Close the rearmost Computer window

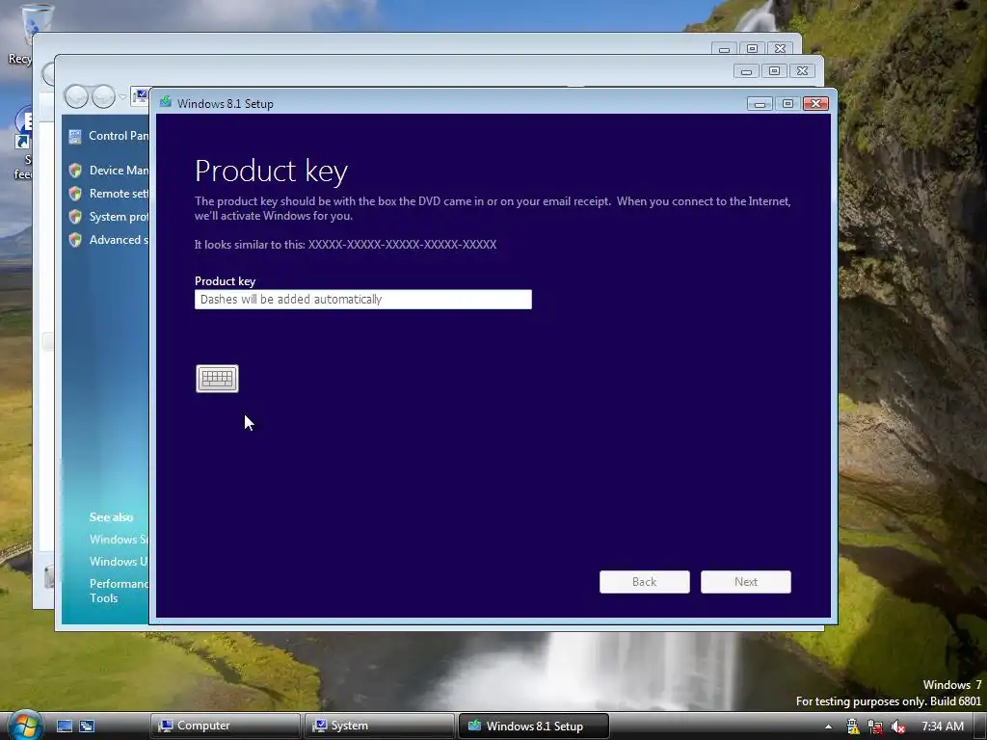pyautogui.click(x=780, y=48)
